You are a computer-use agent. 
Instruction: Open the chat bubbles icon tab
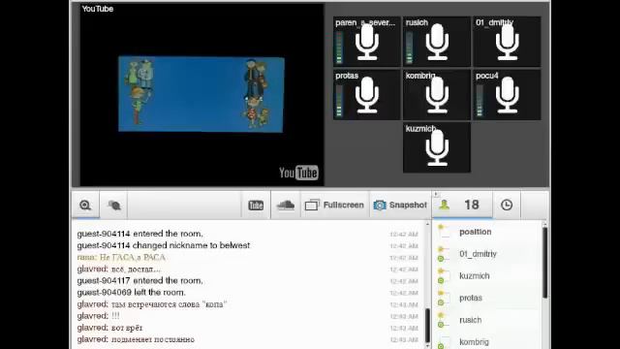114,205
